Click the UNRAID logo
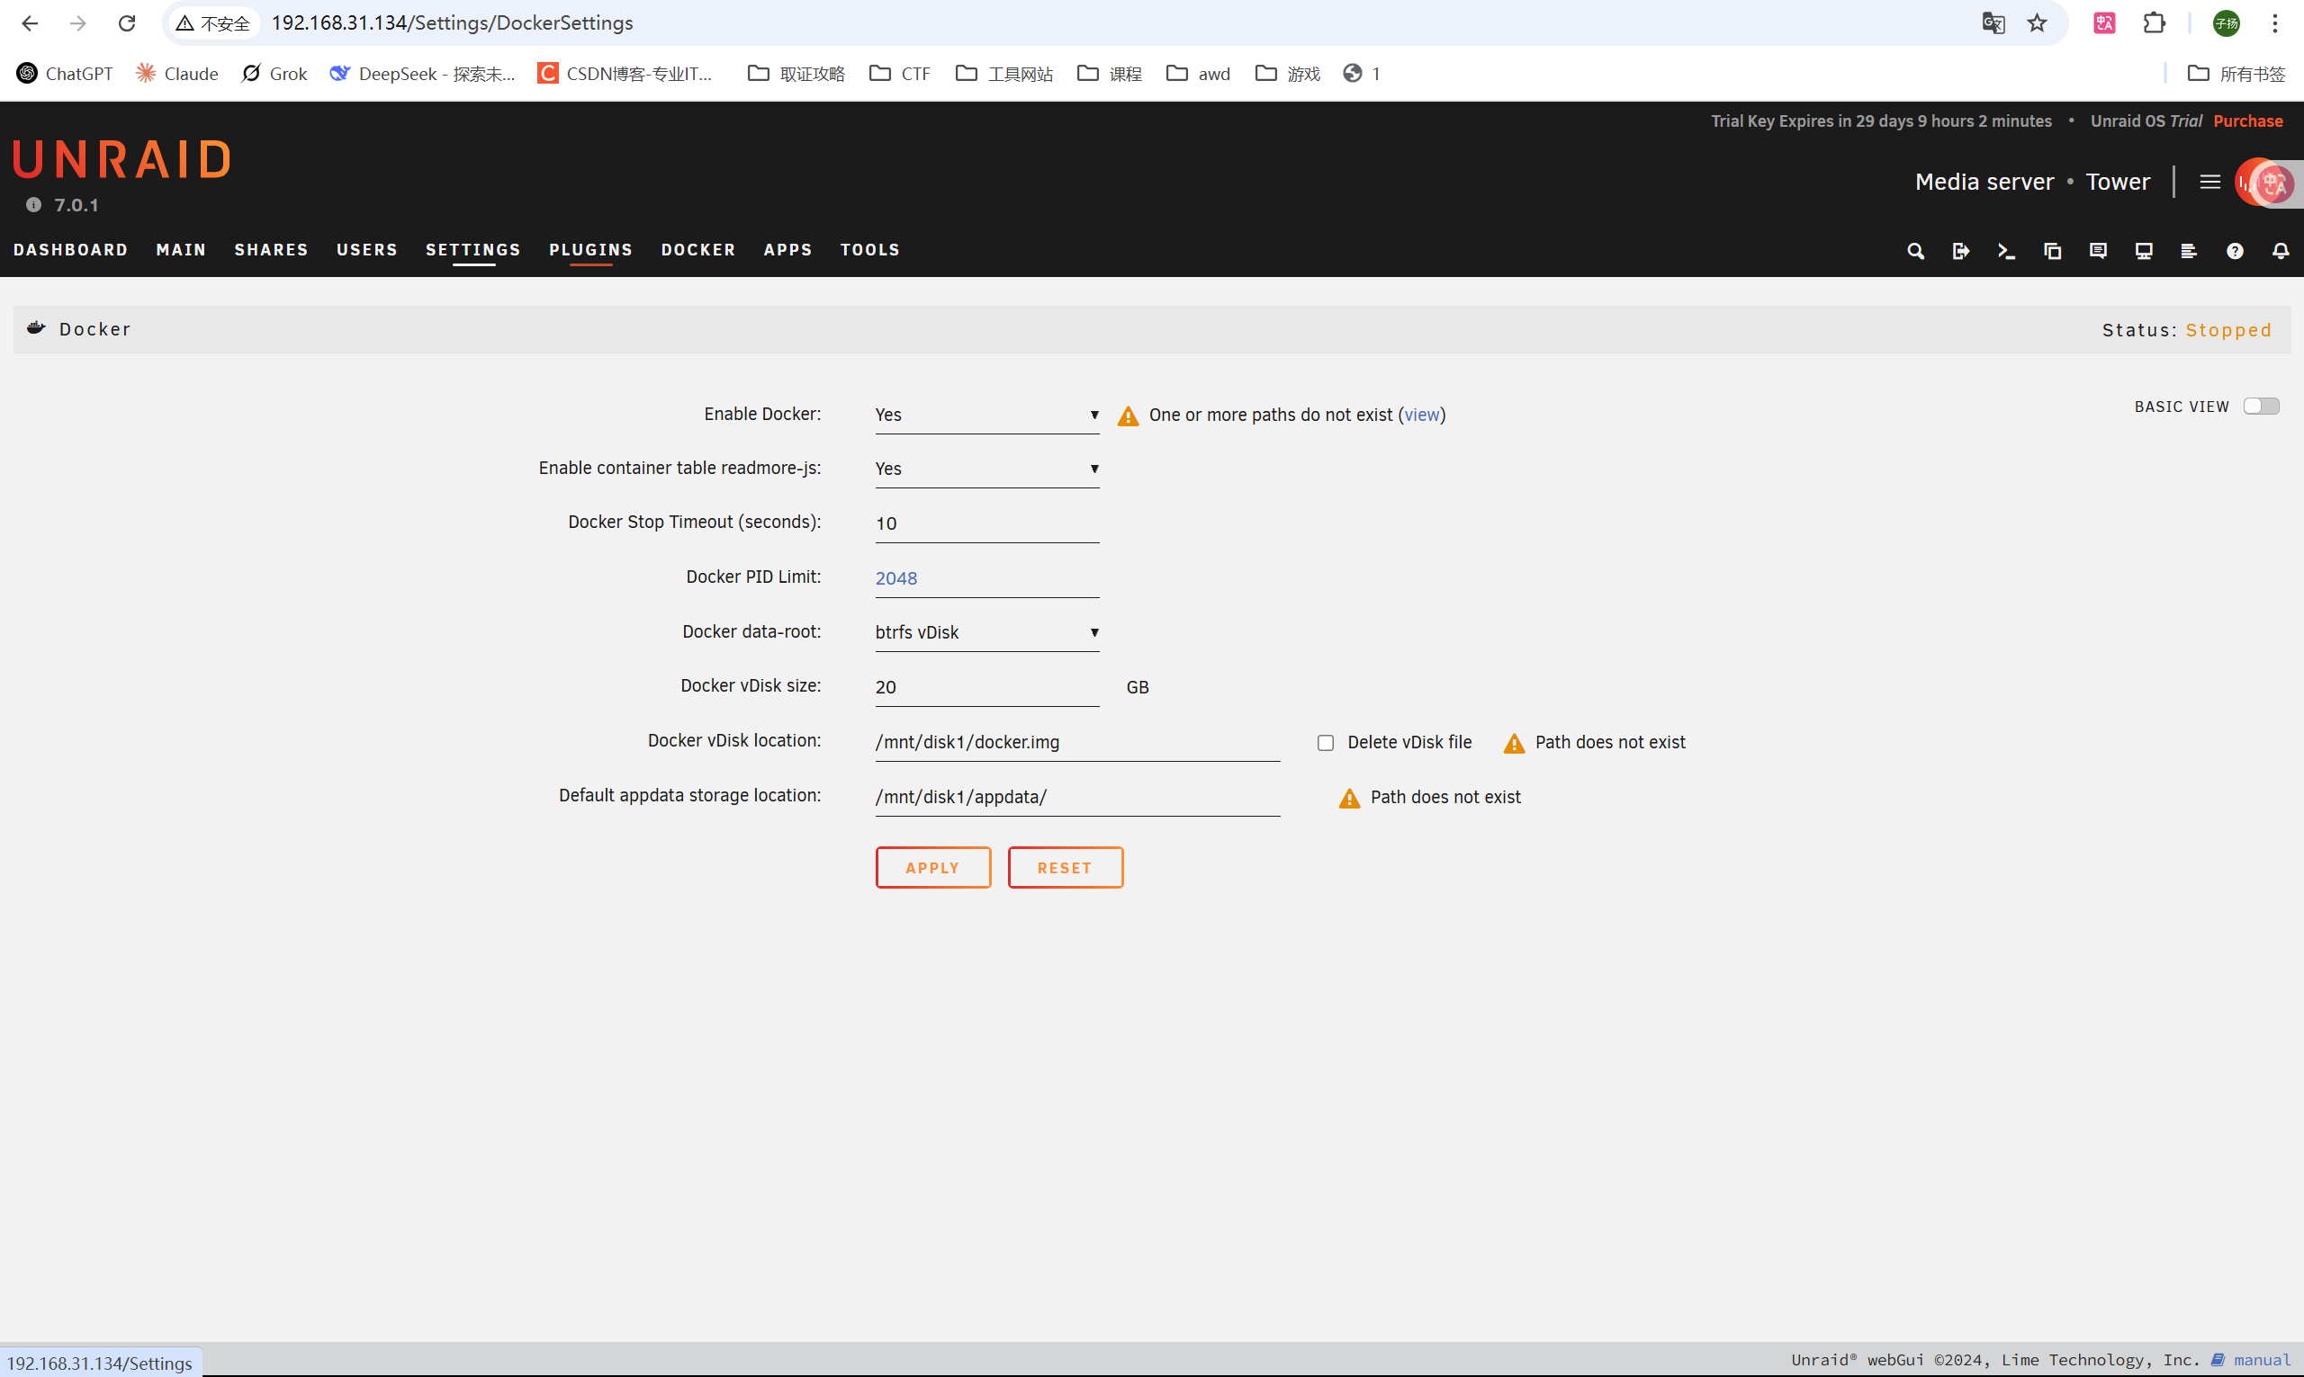Viewport: 2304px width, 1377px height. (x=121, y=158)
